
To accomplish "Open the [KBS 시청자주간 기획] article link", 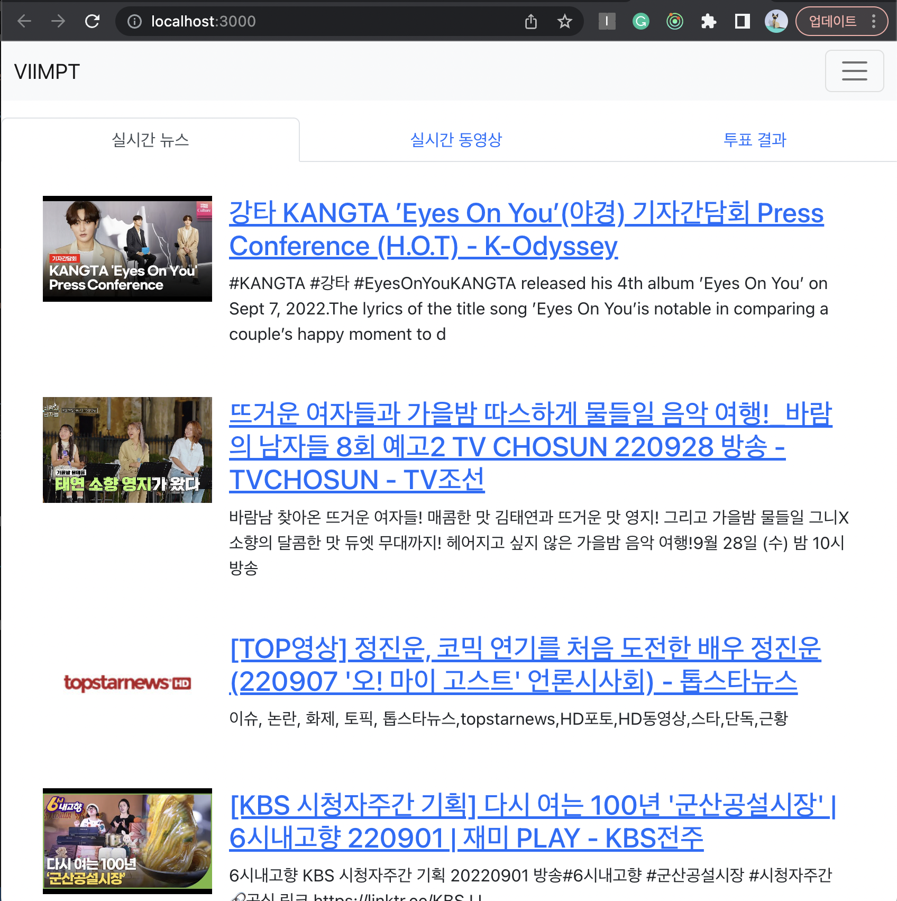I will click(532, 821).
